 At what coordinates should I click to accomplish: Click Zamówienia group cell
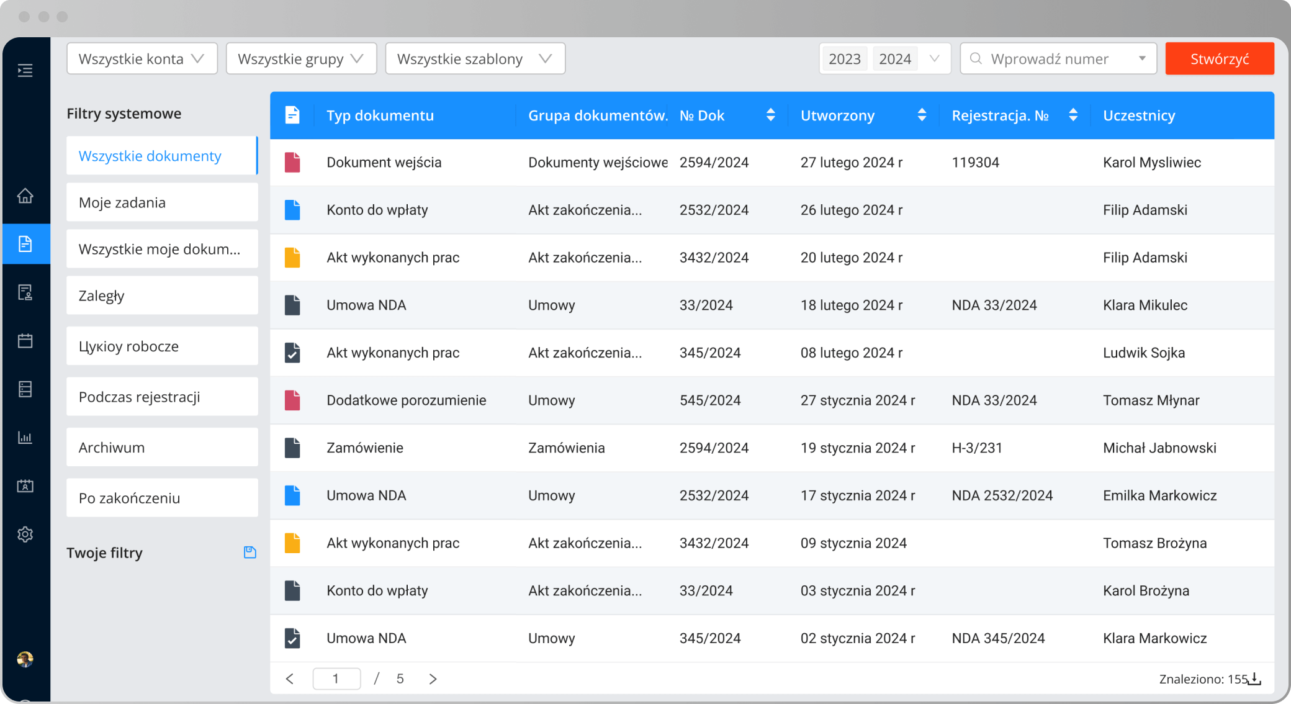click(x=566, y=448)
